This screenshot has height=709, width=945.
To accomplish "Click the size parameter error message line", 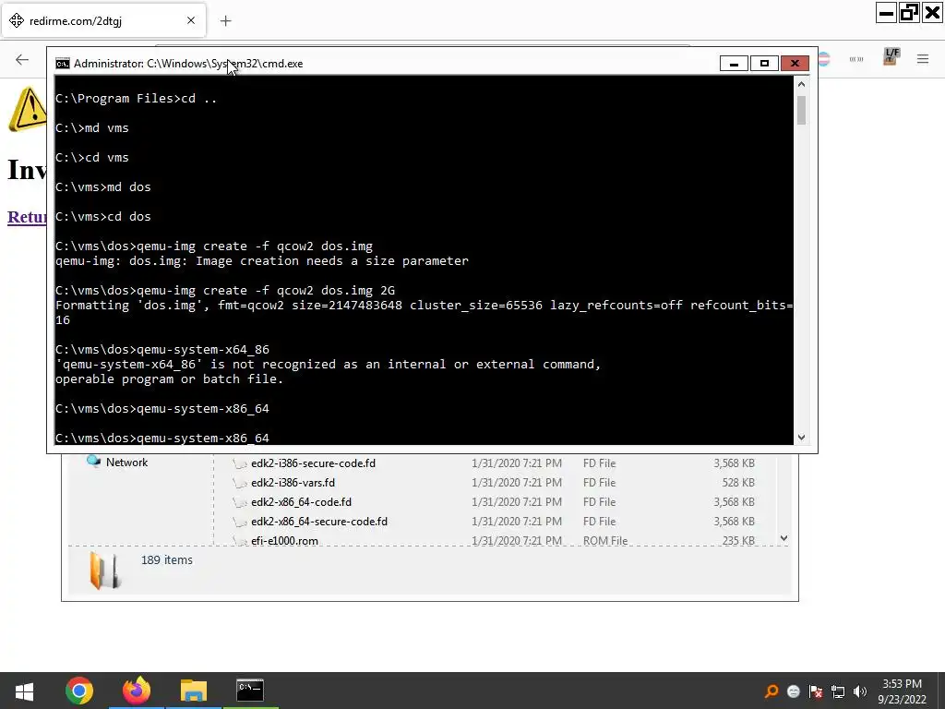I will pyautogui.click(x=261, y=261).
